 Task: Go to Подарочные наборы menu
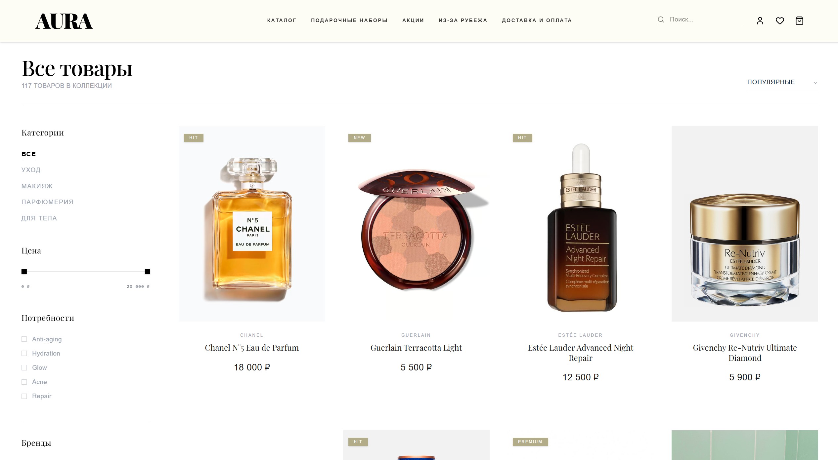(x=349, y=20)
